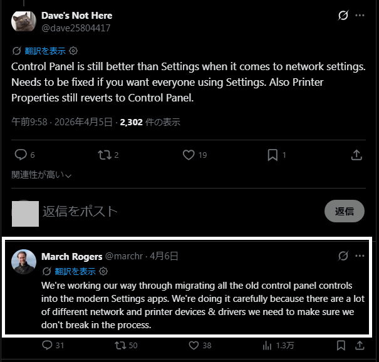379x362 pixels.
Task: Reply to Dave's post via comment icon
Action: [x=21, y=155]
